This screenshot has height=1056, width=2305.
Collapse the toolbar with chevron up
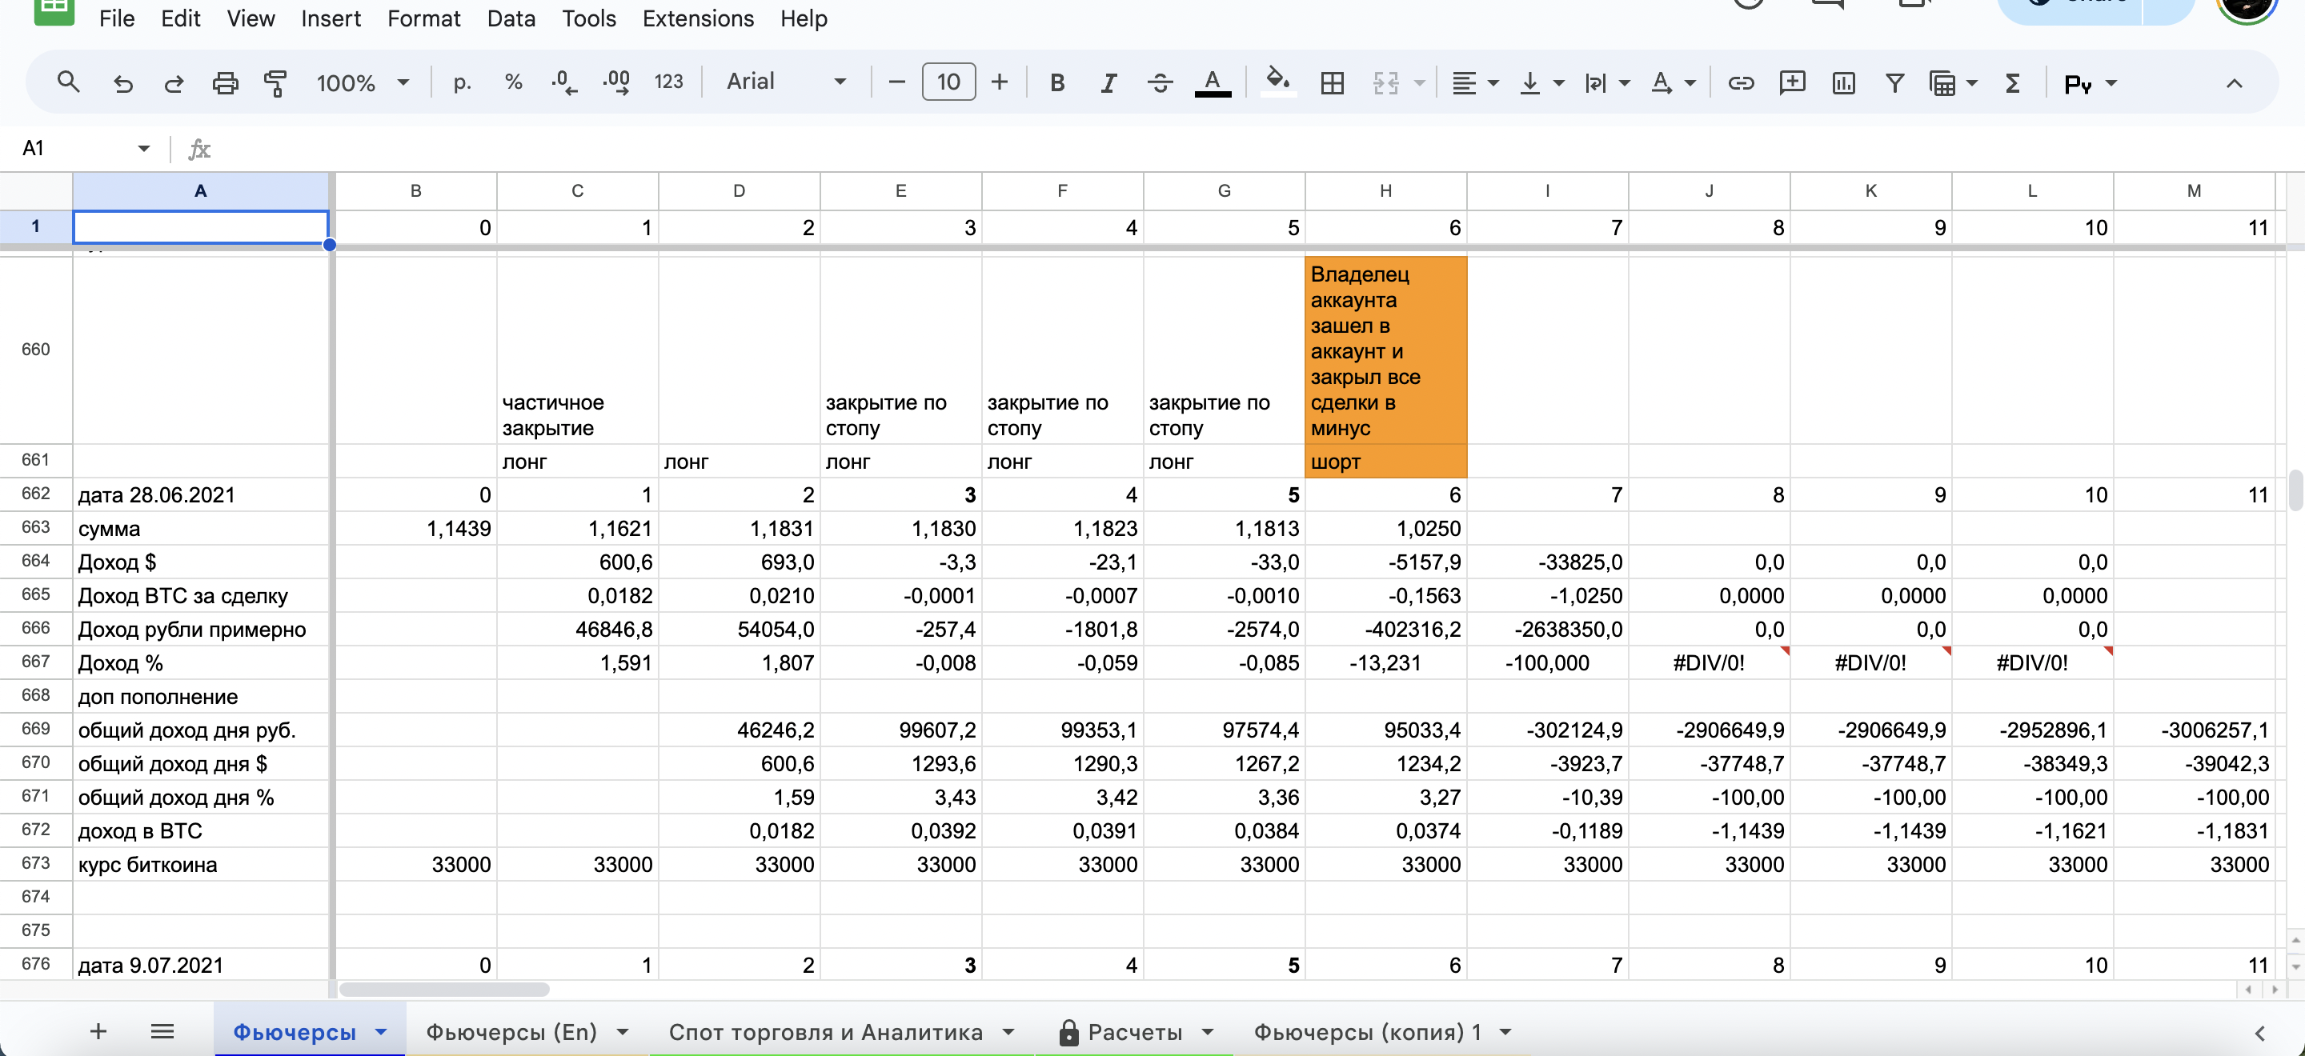tap(2234, 83)
